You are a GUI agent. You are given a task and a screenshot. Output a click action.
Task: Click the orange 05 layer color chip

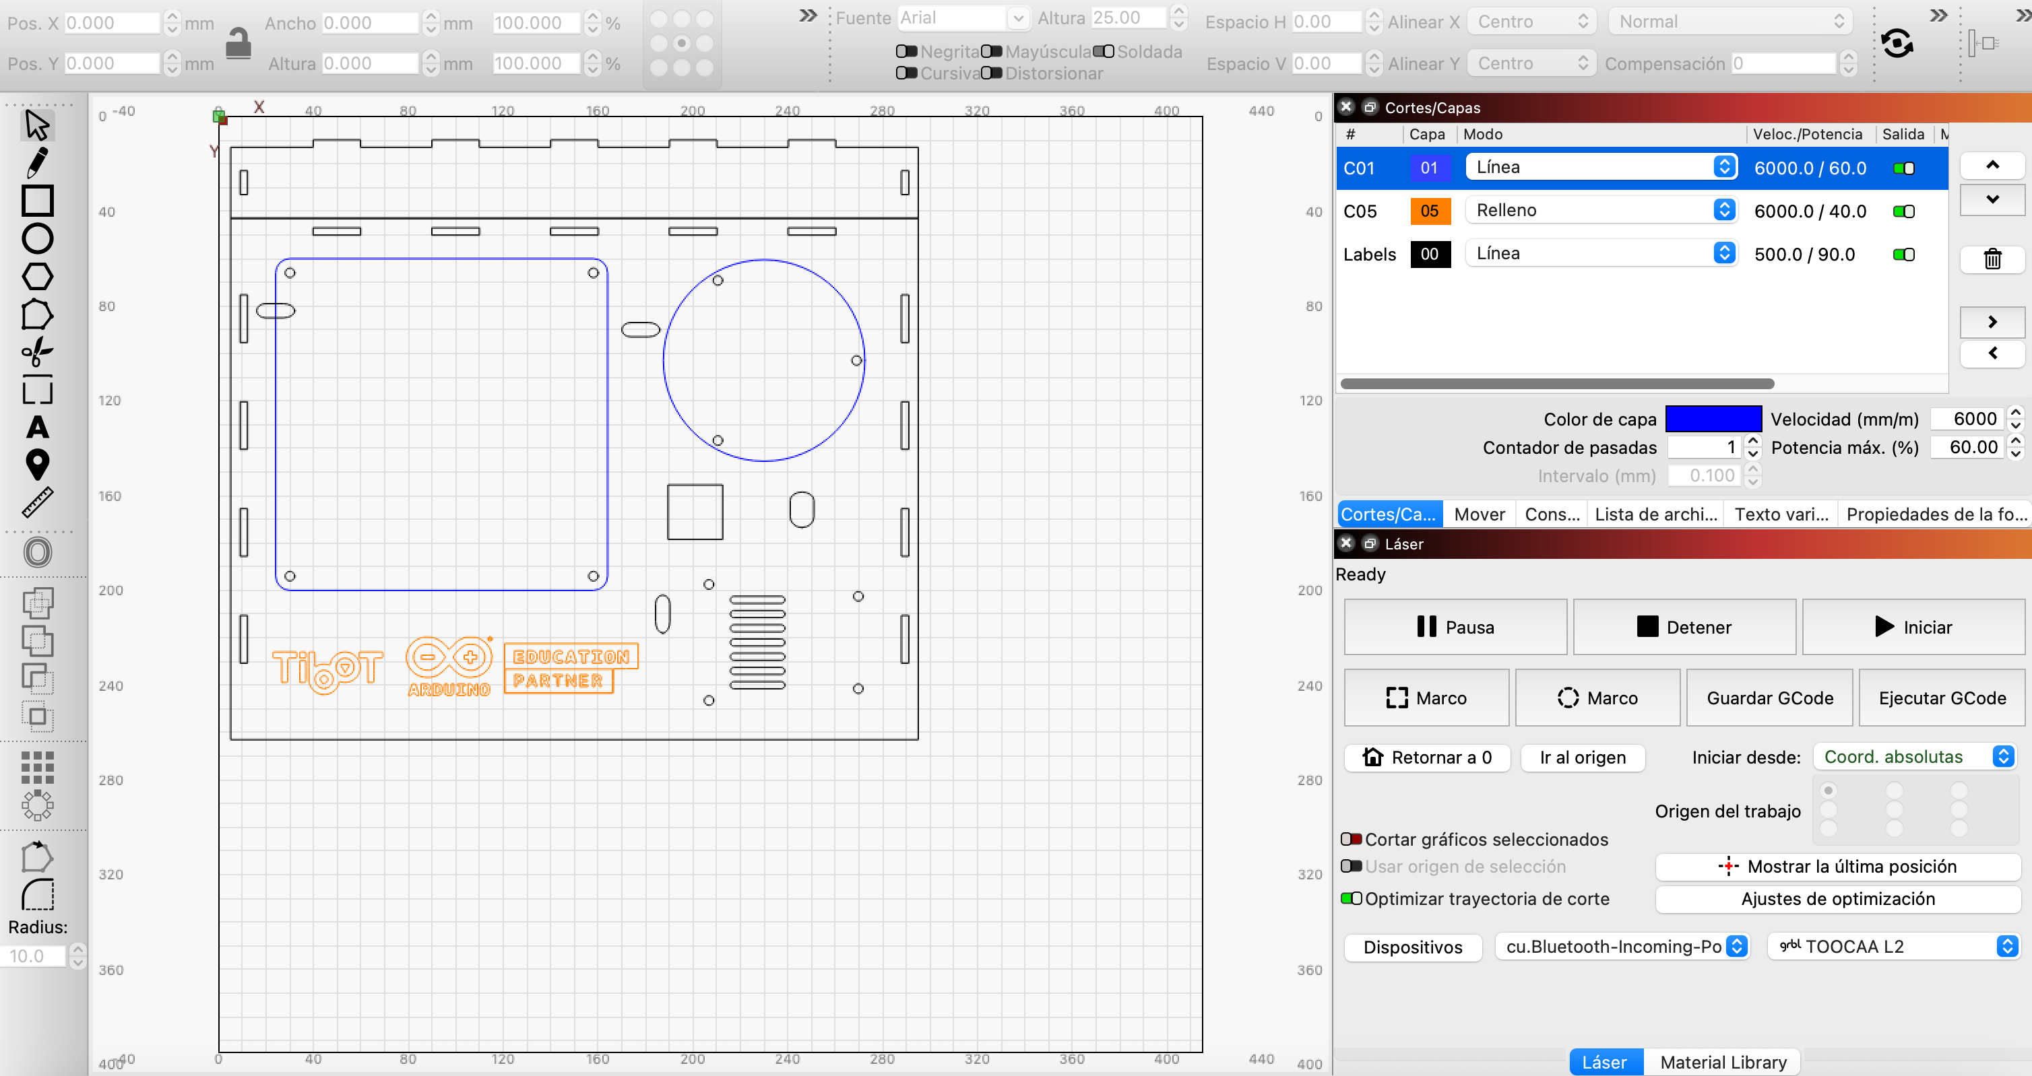click(1430, 211)
